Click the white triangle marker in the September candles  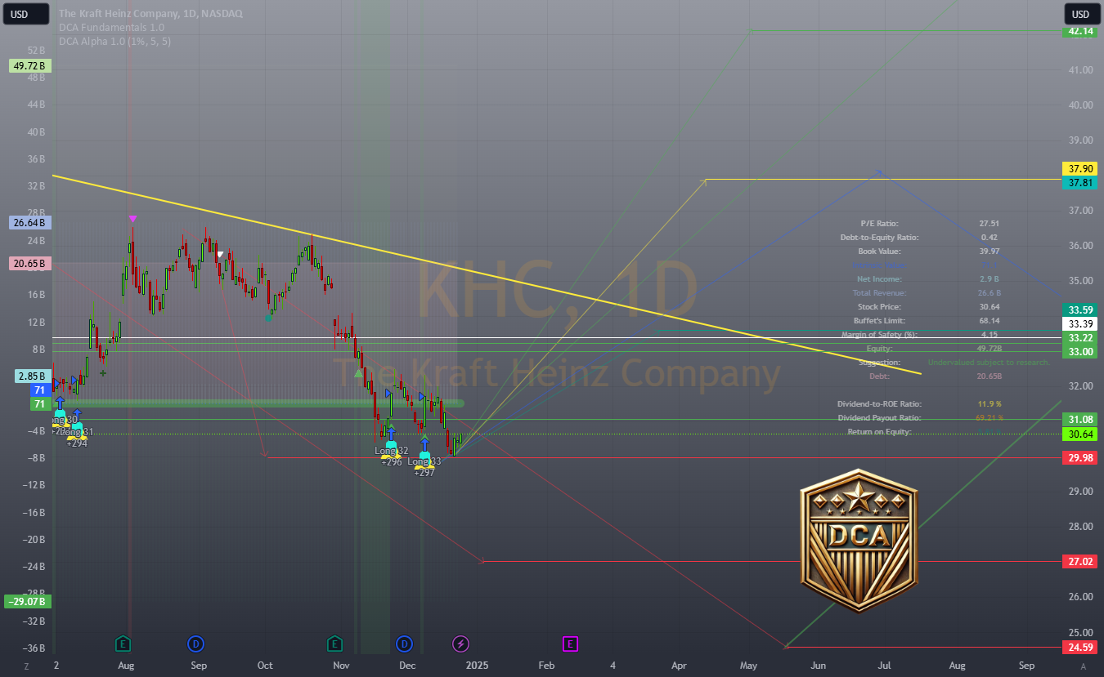pos(220,255)
